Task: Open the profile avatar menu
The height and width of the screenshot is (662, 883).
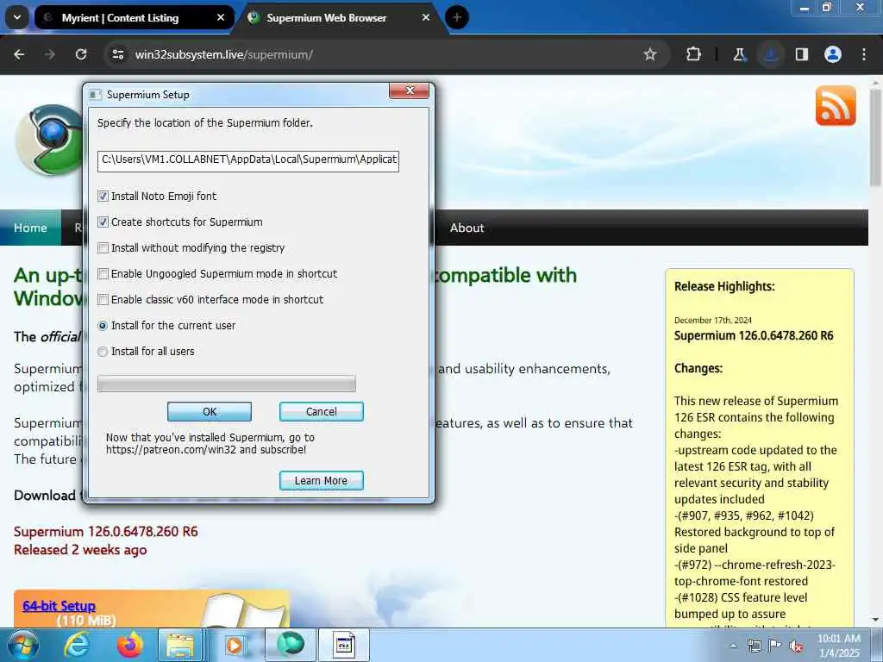Action: pyautogui.click(x=833, y=54)
